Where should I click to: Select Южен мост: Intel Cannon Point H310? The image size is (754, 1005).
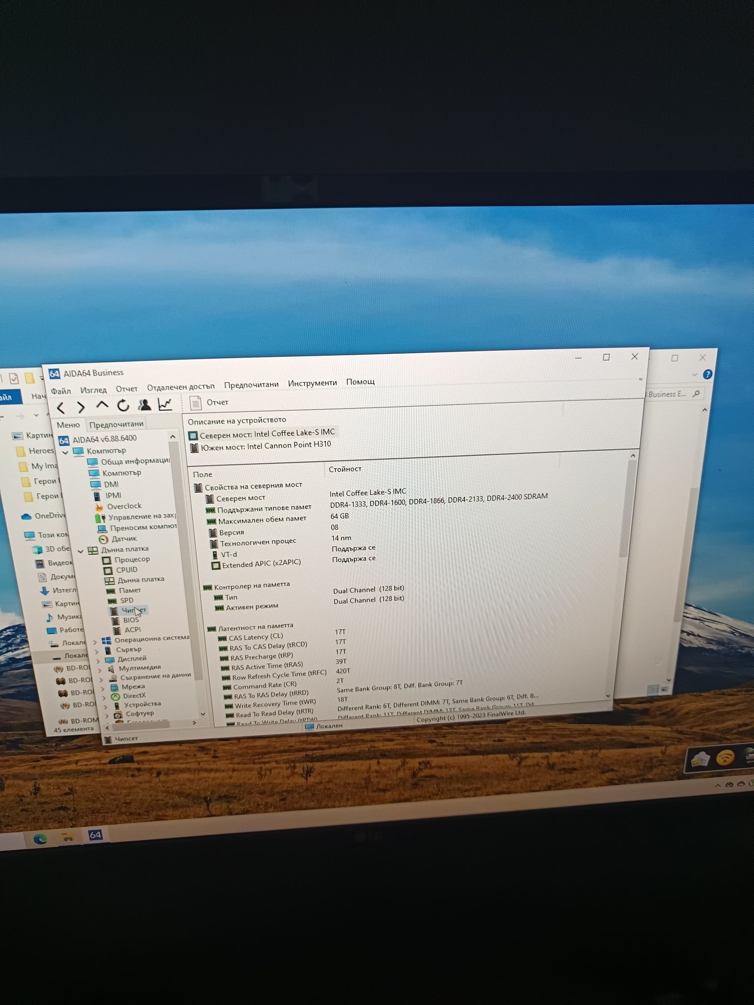coord(261,446)
